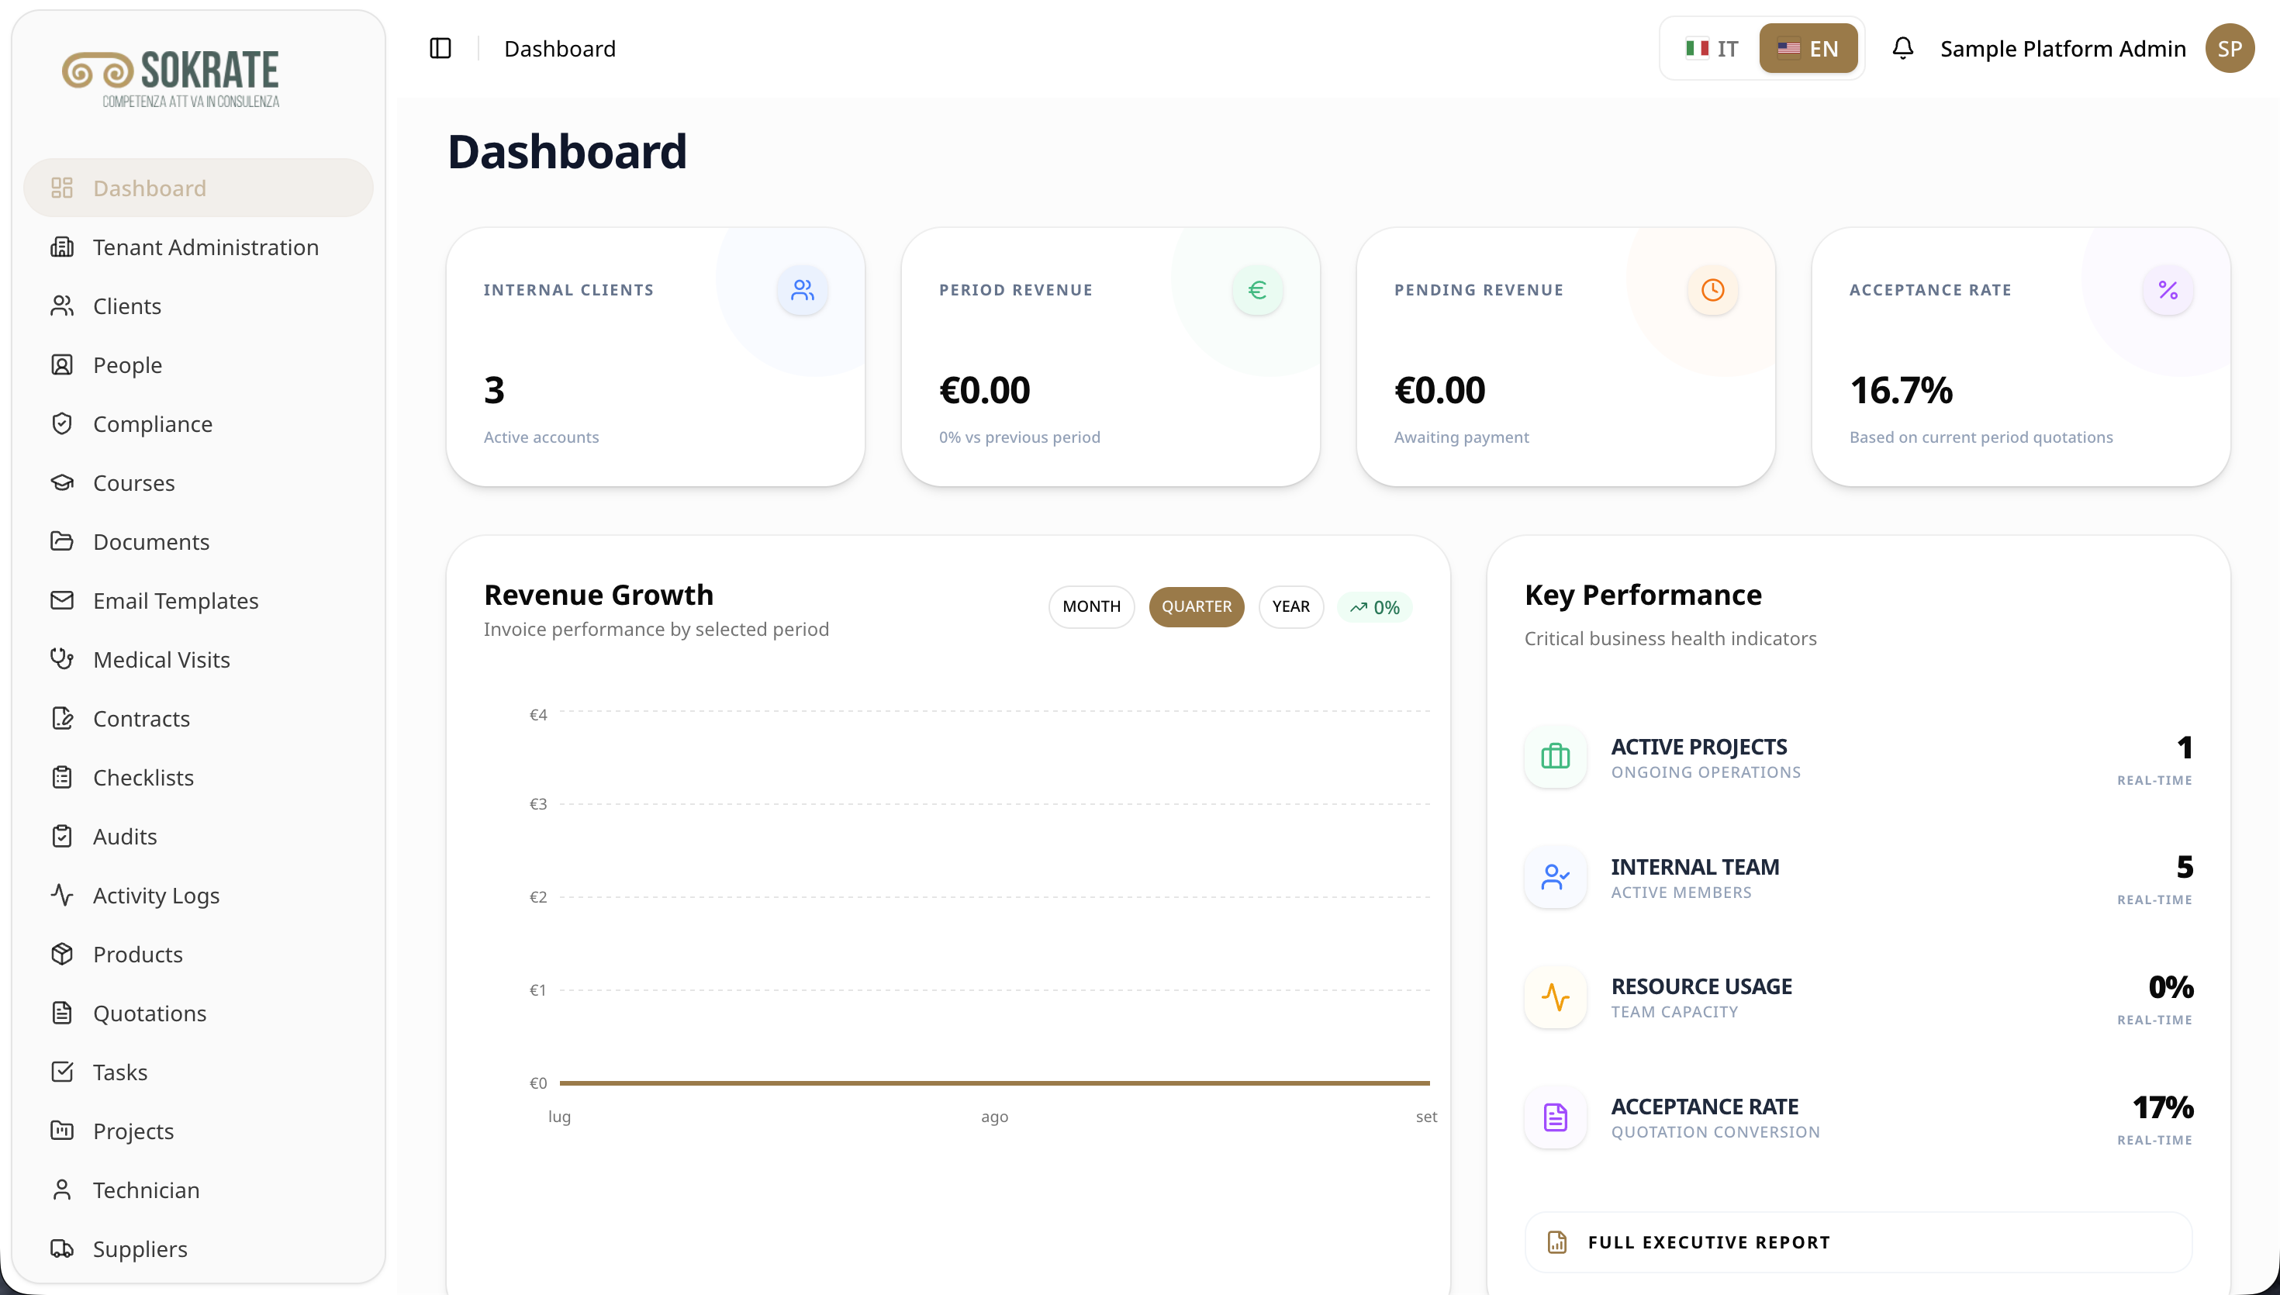Open the Pending Revenue card
2280x1295 pixels.
click(x=1566, y=357)
